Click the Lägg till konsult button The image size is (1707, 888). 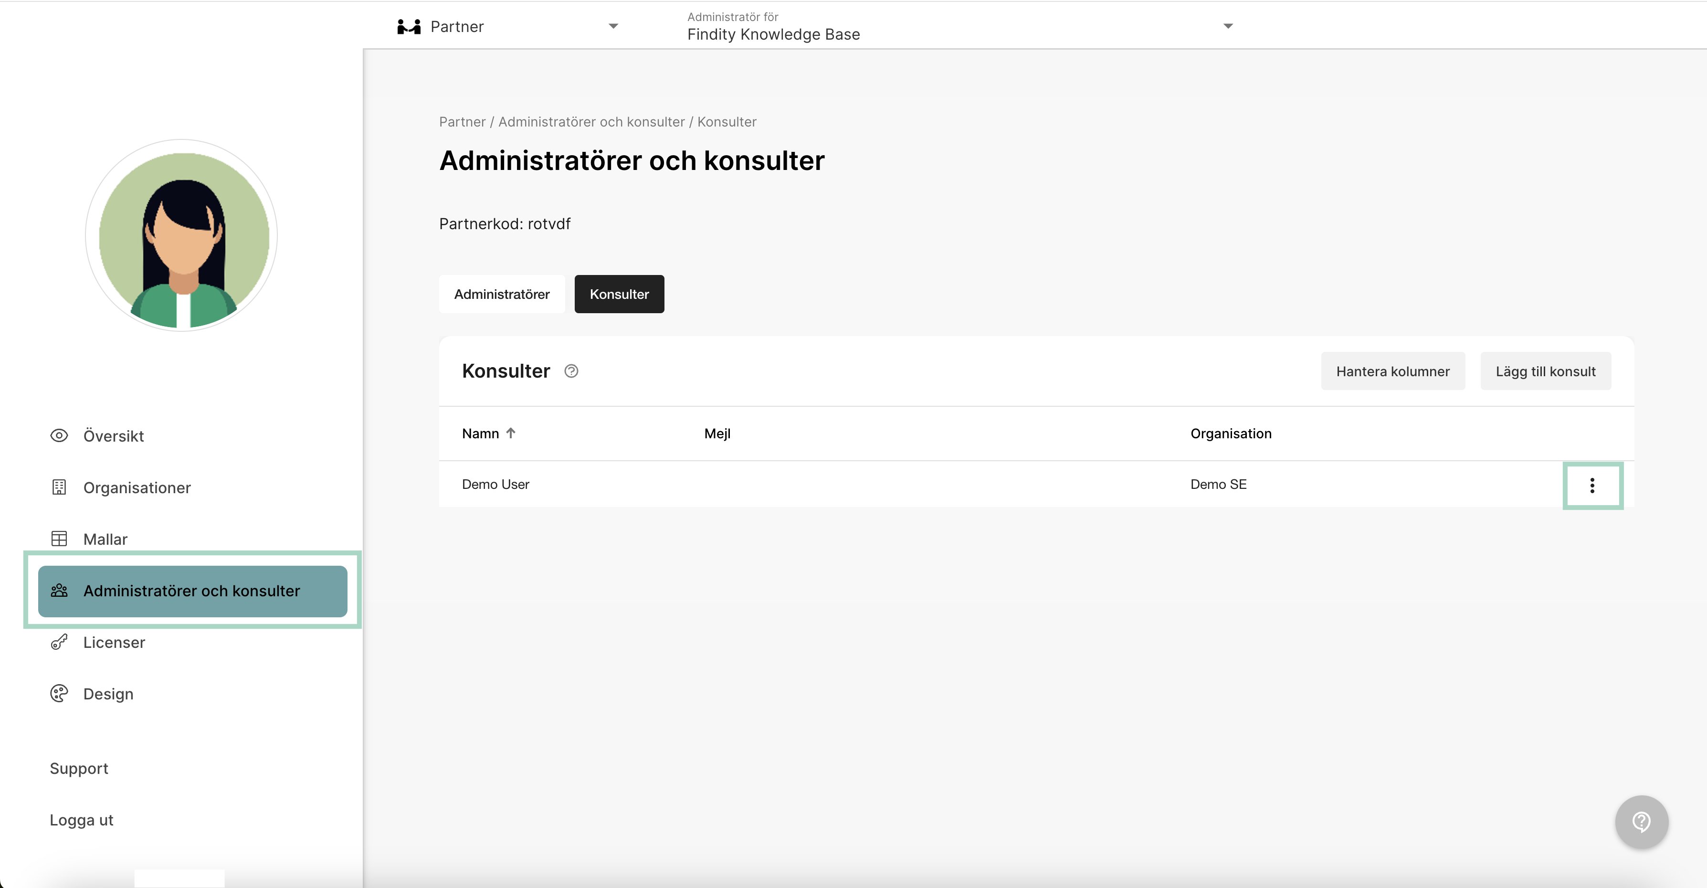click(x=1545, y=371)
